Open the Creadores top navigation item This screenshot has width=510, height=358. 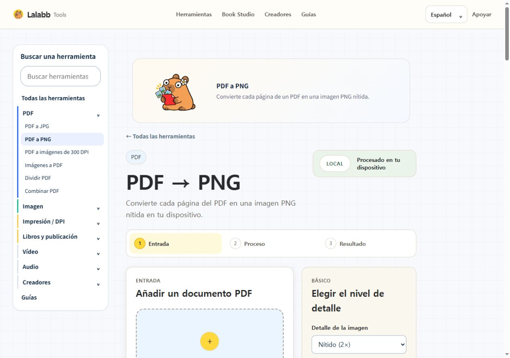278,14
